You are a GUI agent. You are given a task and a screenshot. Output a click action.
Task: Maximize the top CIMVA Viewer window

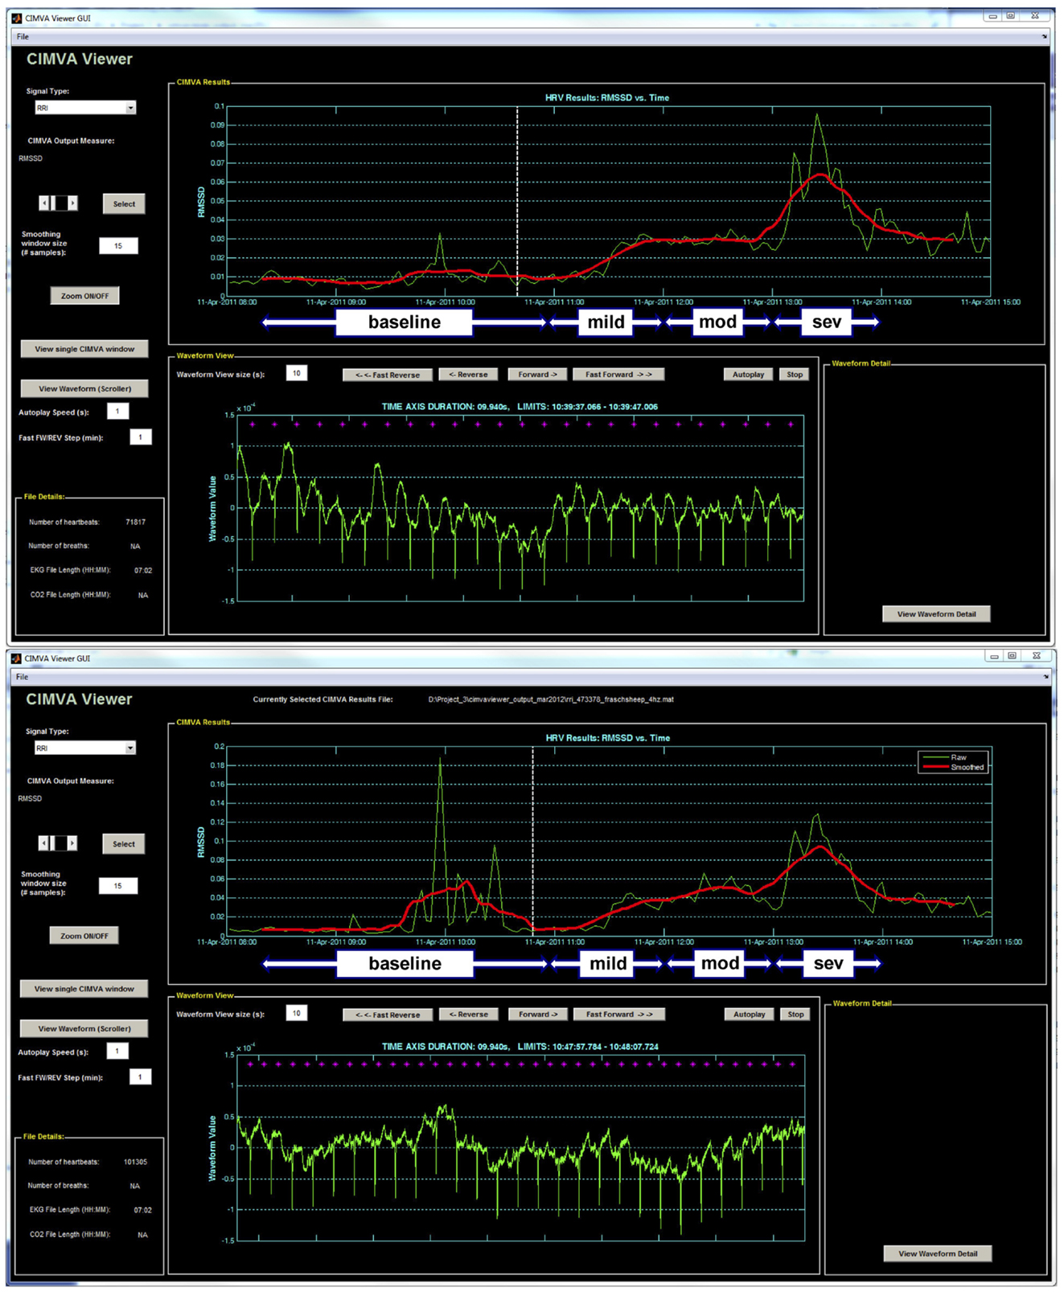click(x=1011, y=16)
